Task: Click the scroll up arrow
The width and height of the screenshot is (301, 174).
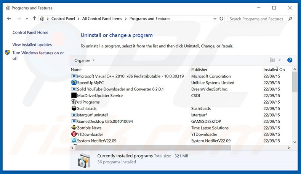Action: pyautogui.click(x=295, y=69)
